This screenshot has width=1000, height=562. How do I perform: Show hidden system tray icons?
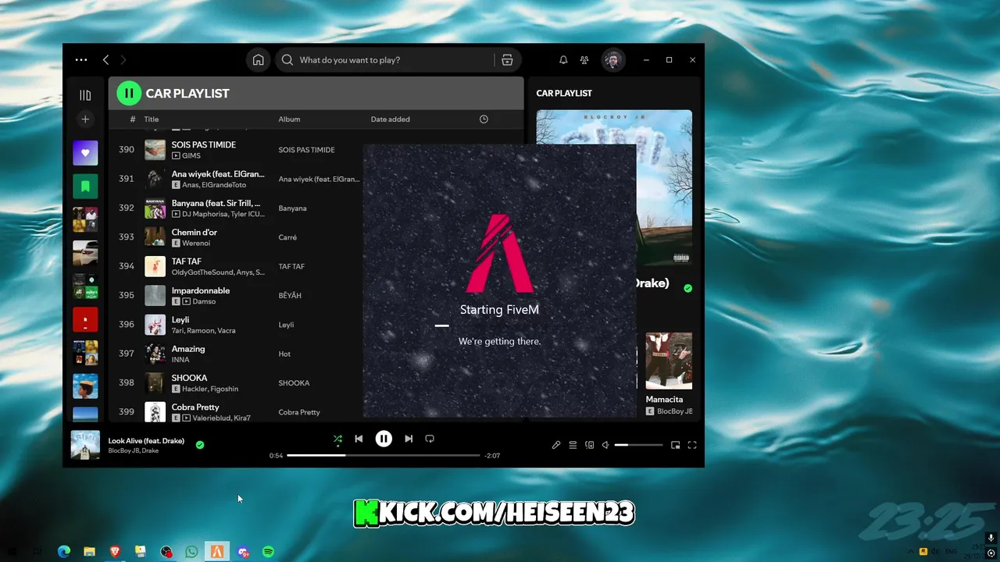click(910, 552)
